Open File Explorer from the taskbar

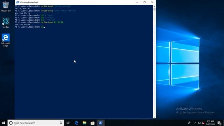84,123
